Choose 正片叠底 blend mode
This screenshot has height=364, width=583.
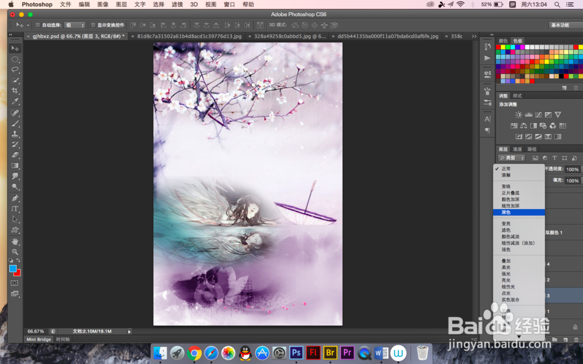519,193
